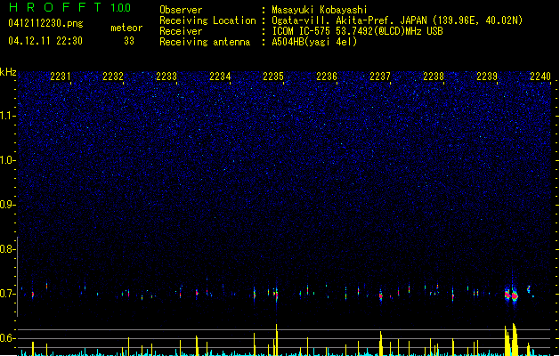Screen dimensions: 560x356
Task: Click the 0.8 kHz frequency label
Action: pyautogui.click(x=7, y=249)
